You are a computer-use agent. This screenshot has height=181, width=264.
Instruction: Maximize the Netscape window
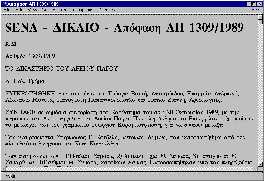(254, 4)
